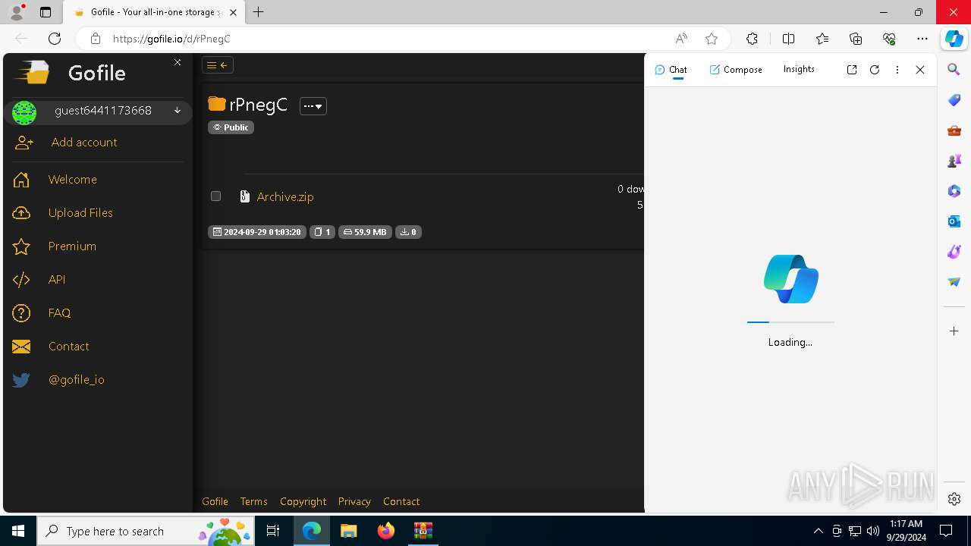
Task: Open a new browser tab
Action: [259, 12]
